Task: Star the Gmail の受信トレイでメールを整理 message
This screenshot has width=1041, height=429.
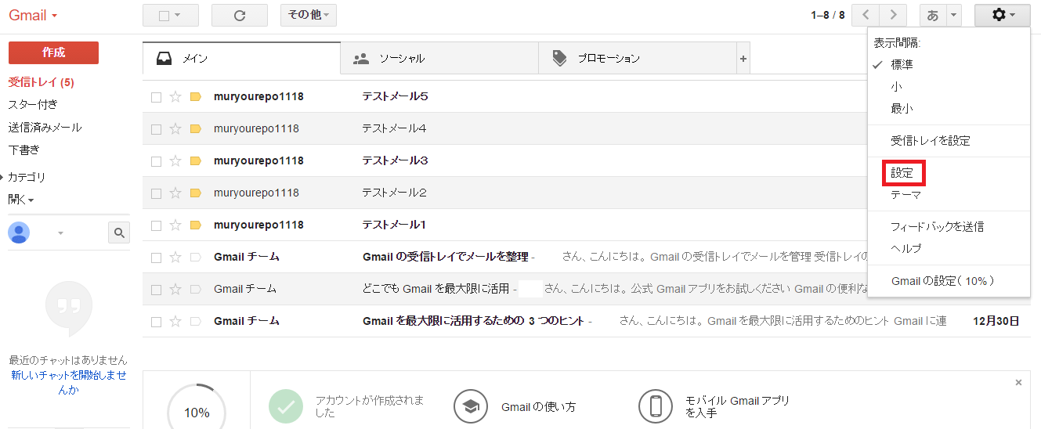Action: [x=175, y=258]
